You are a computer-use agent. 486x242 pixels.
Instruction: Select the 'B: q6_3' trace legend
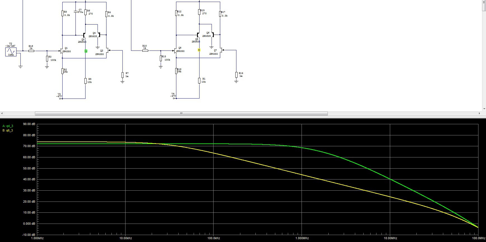pos(8,130)
